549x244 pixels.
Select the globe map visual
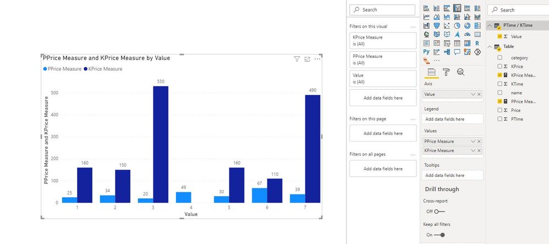(426, 34)
